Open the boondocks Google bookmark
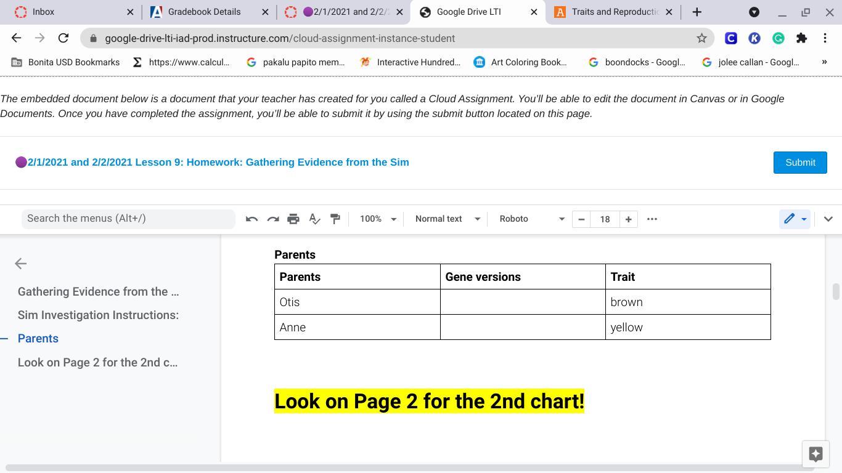Screen dimensions: 842x473 (637, 62)
